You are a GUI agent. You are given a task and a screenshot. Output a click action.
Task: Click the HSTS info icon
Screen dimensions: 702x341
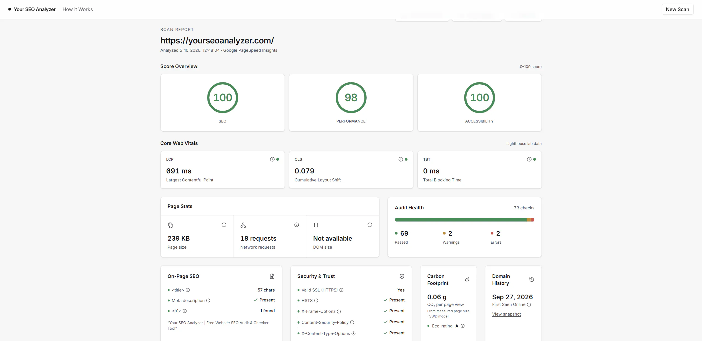click(316, 301)
